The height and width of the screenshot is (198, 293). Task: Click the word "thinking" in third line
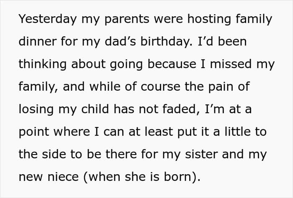tap(43, 64)
